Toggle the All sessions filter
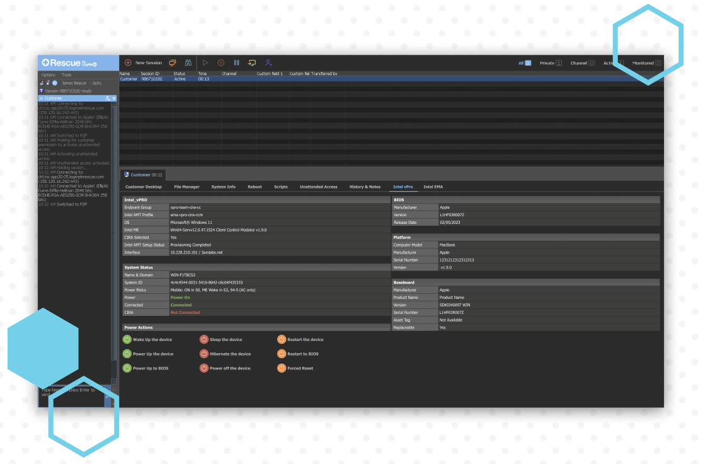The height and width of the screenshot is (464, 703). pyautogui.click(x=523, y=63)
